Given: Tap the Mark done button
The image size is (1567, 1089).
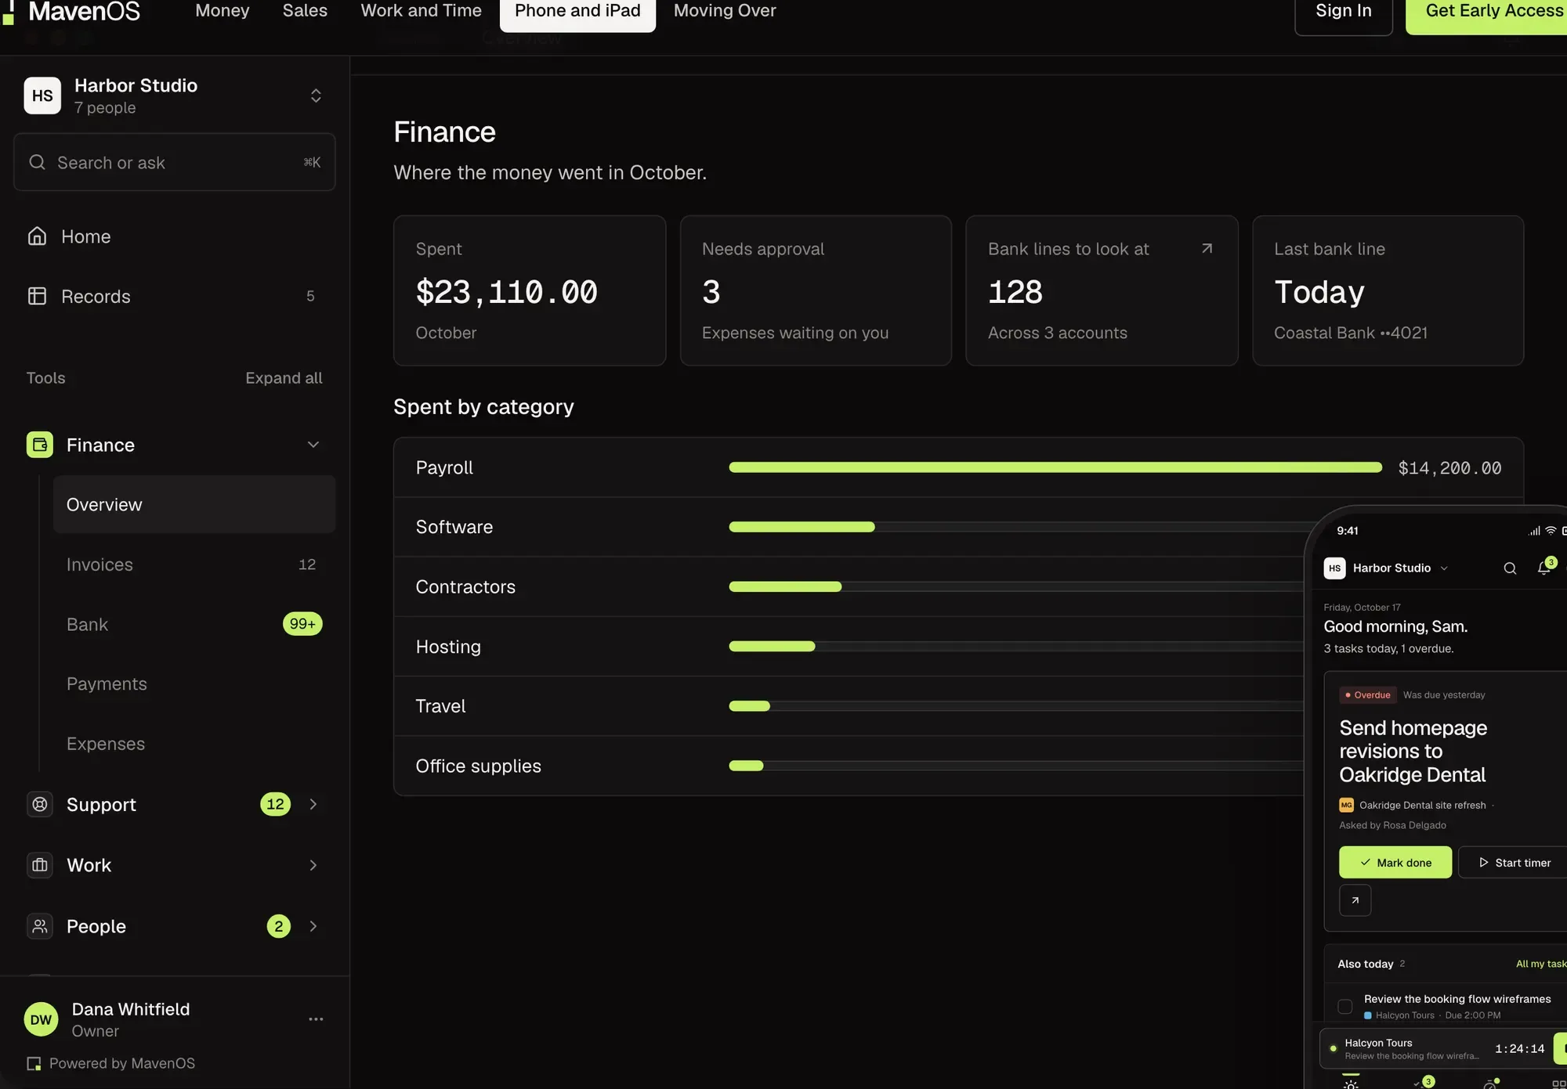Looking at the screenshot, I should (1395, 862).
